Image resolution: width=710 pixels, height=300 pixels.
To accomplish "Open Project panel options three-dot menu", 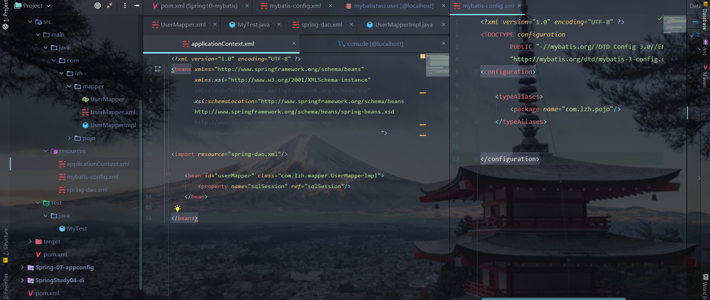I will [125, 6].
